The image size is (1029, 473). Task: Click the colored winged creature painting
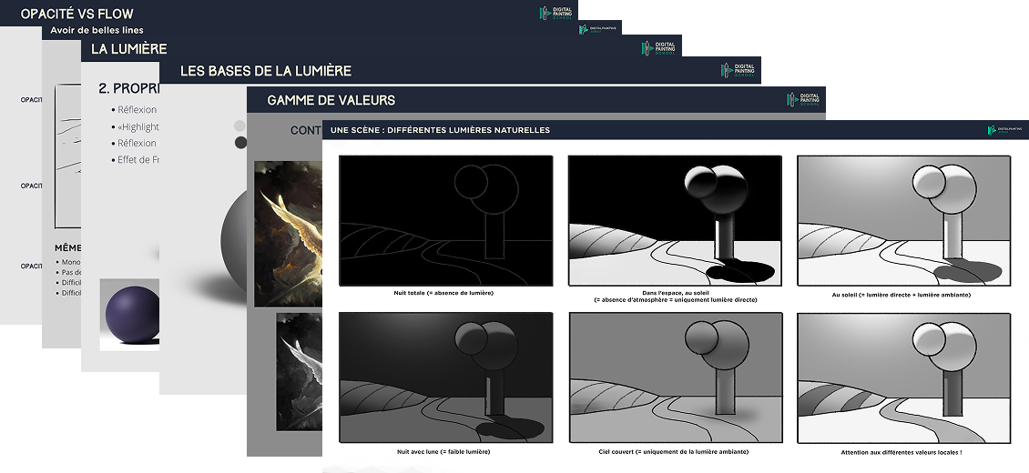tap(288, 234)
